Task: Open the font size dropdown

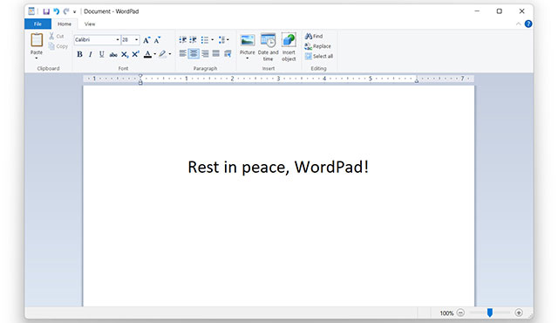Action: 137,40
